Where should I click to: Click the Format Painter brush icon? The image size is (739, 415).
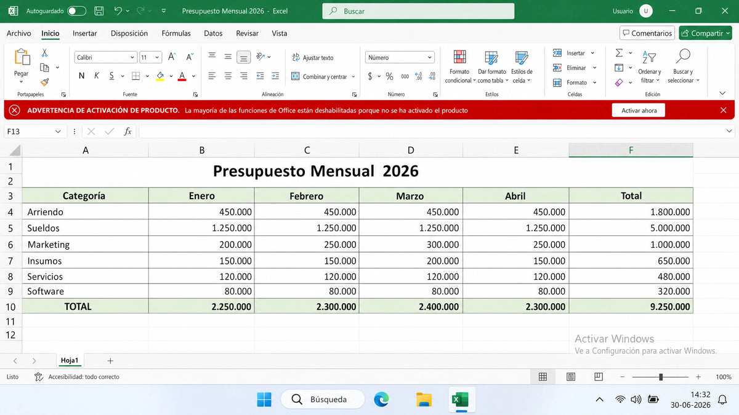click(44, 82)
